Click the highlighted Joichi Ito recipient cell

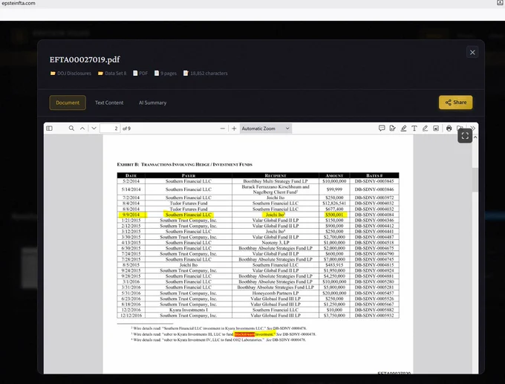click(276, 215)
